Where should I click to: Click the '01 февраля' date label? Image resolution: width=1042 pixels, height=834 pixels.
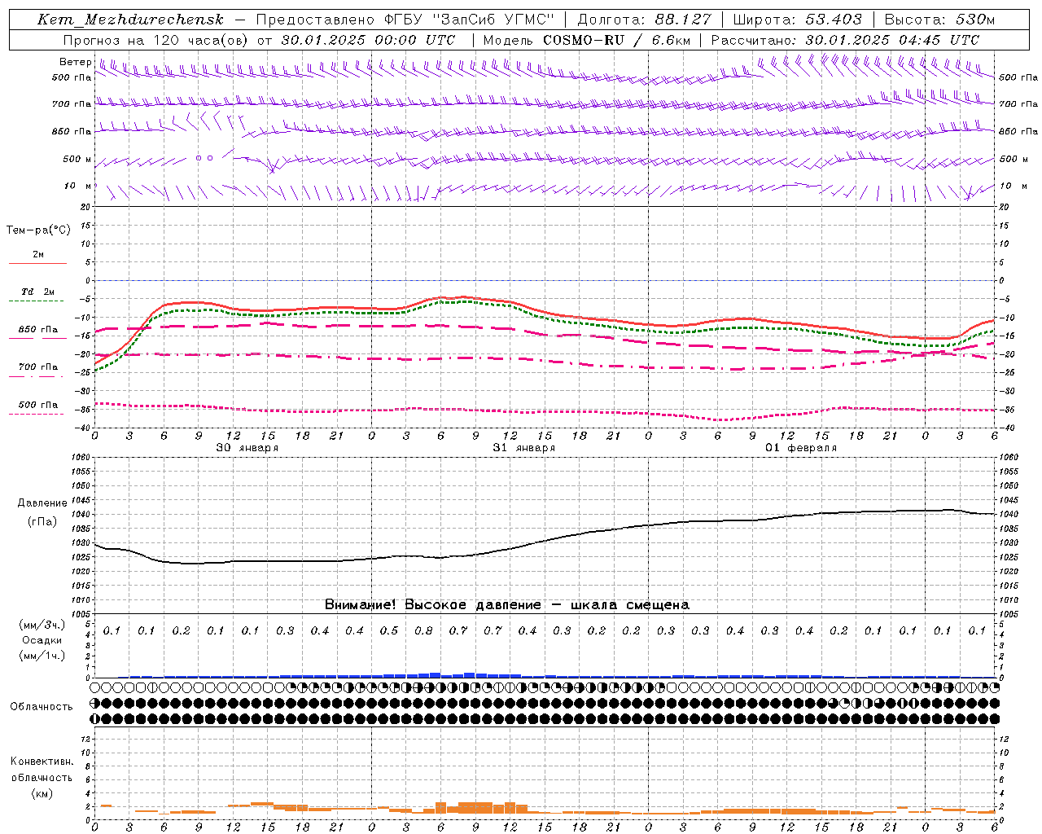point(800,448)
